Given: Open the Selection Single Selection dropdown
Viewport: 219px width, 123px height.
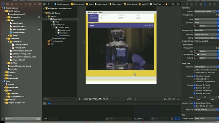Looking at the screenshot, I should coord(206,35).
